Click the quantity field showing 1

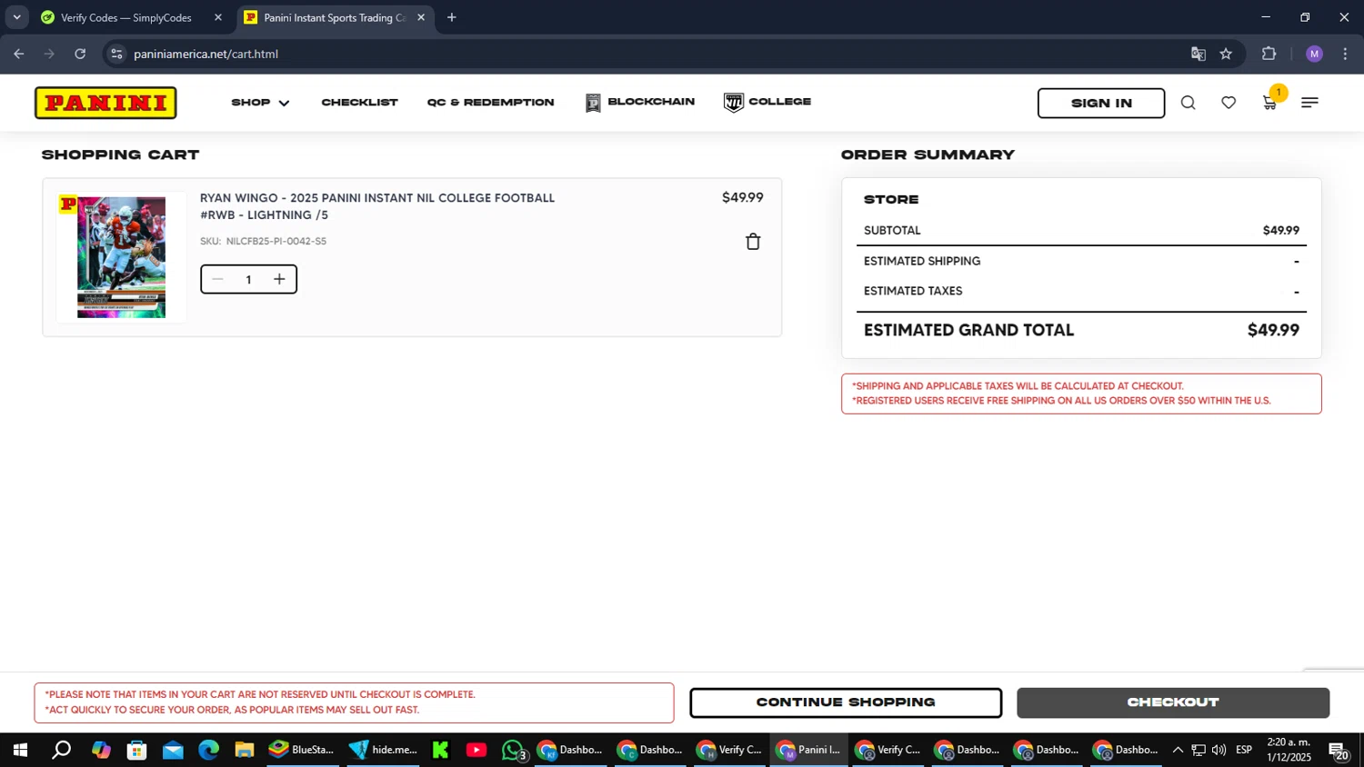pyautogui.click(x=248, y=279)
